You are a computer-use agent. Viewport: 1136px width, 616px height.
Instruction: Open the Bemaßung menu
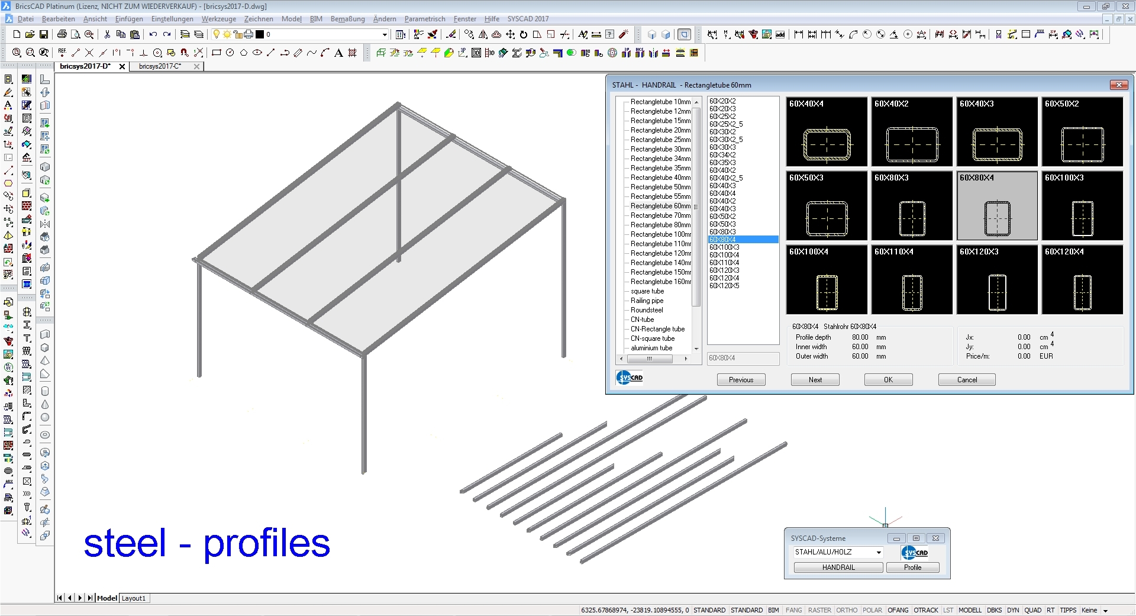tap(348, 19)
